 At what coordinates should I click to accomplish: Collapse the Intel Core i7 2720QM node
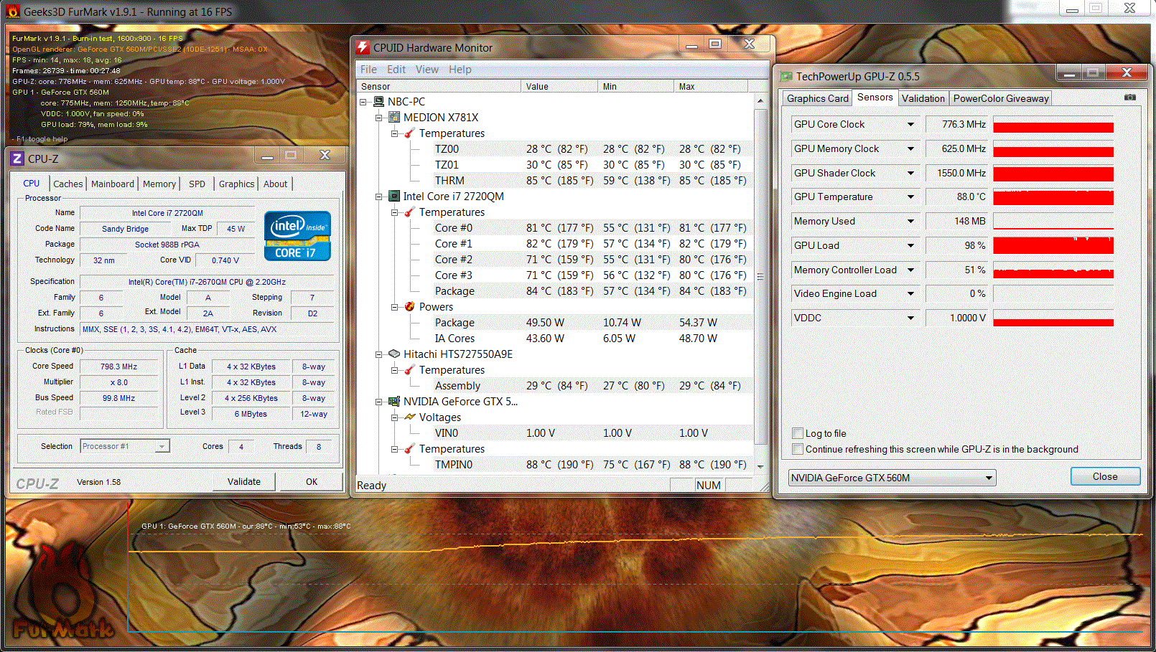[x=379, y=197]
